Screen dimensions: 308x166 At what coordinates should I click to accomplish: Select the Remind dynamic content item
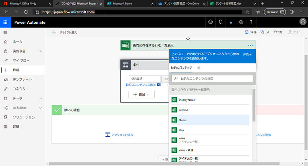coord(210,110)
